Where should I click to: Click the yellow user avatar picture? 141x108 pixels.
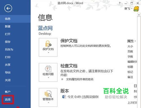click(x=136, y=9)
